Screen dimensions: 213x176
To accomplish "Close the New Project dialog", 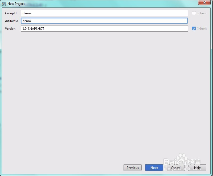I will click(204, 3).
